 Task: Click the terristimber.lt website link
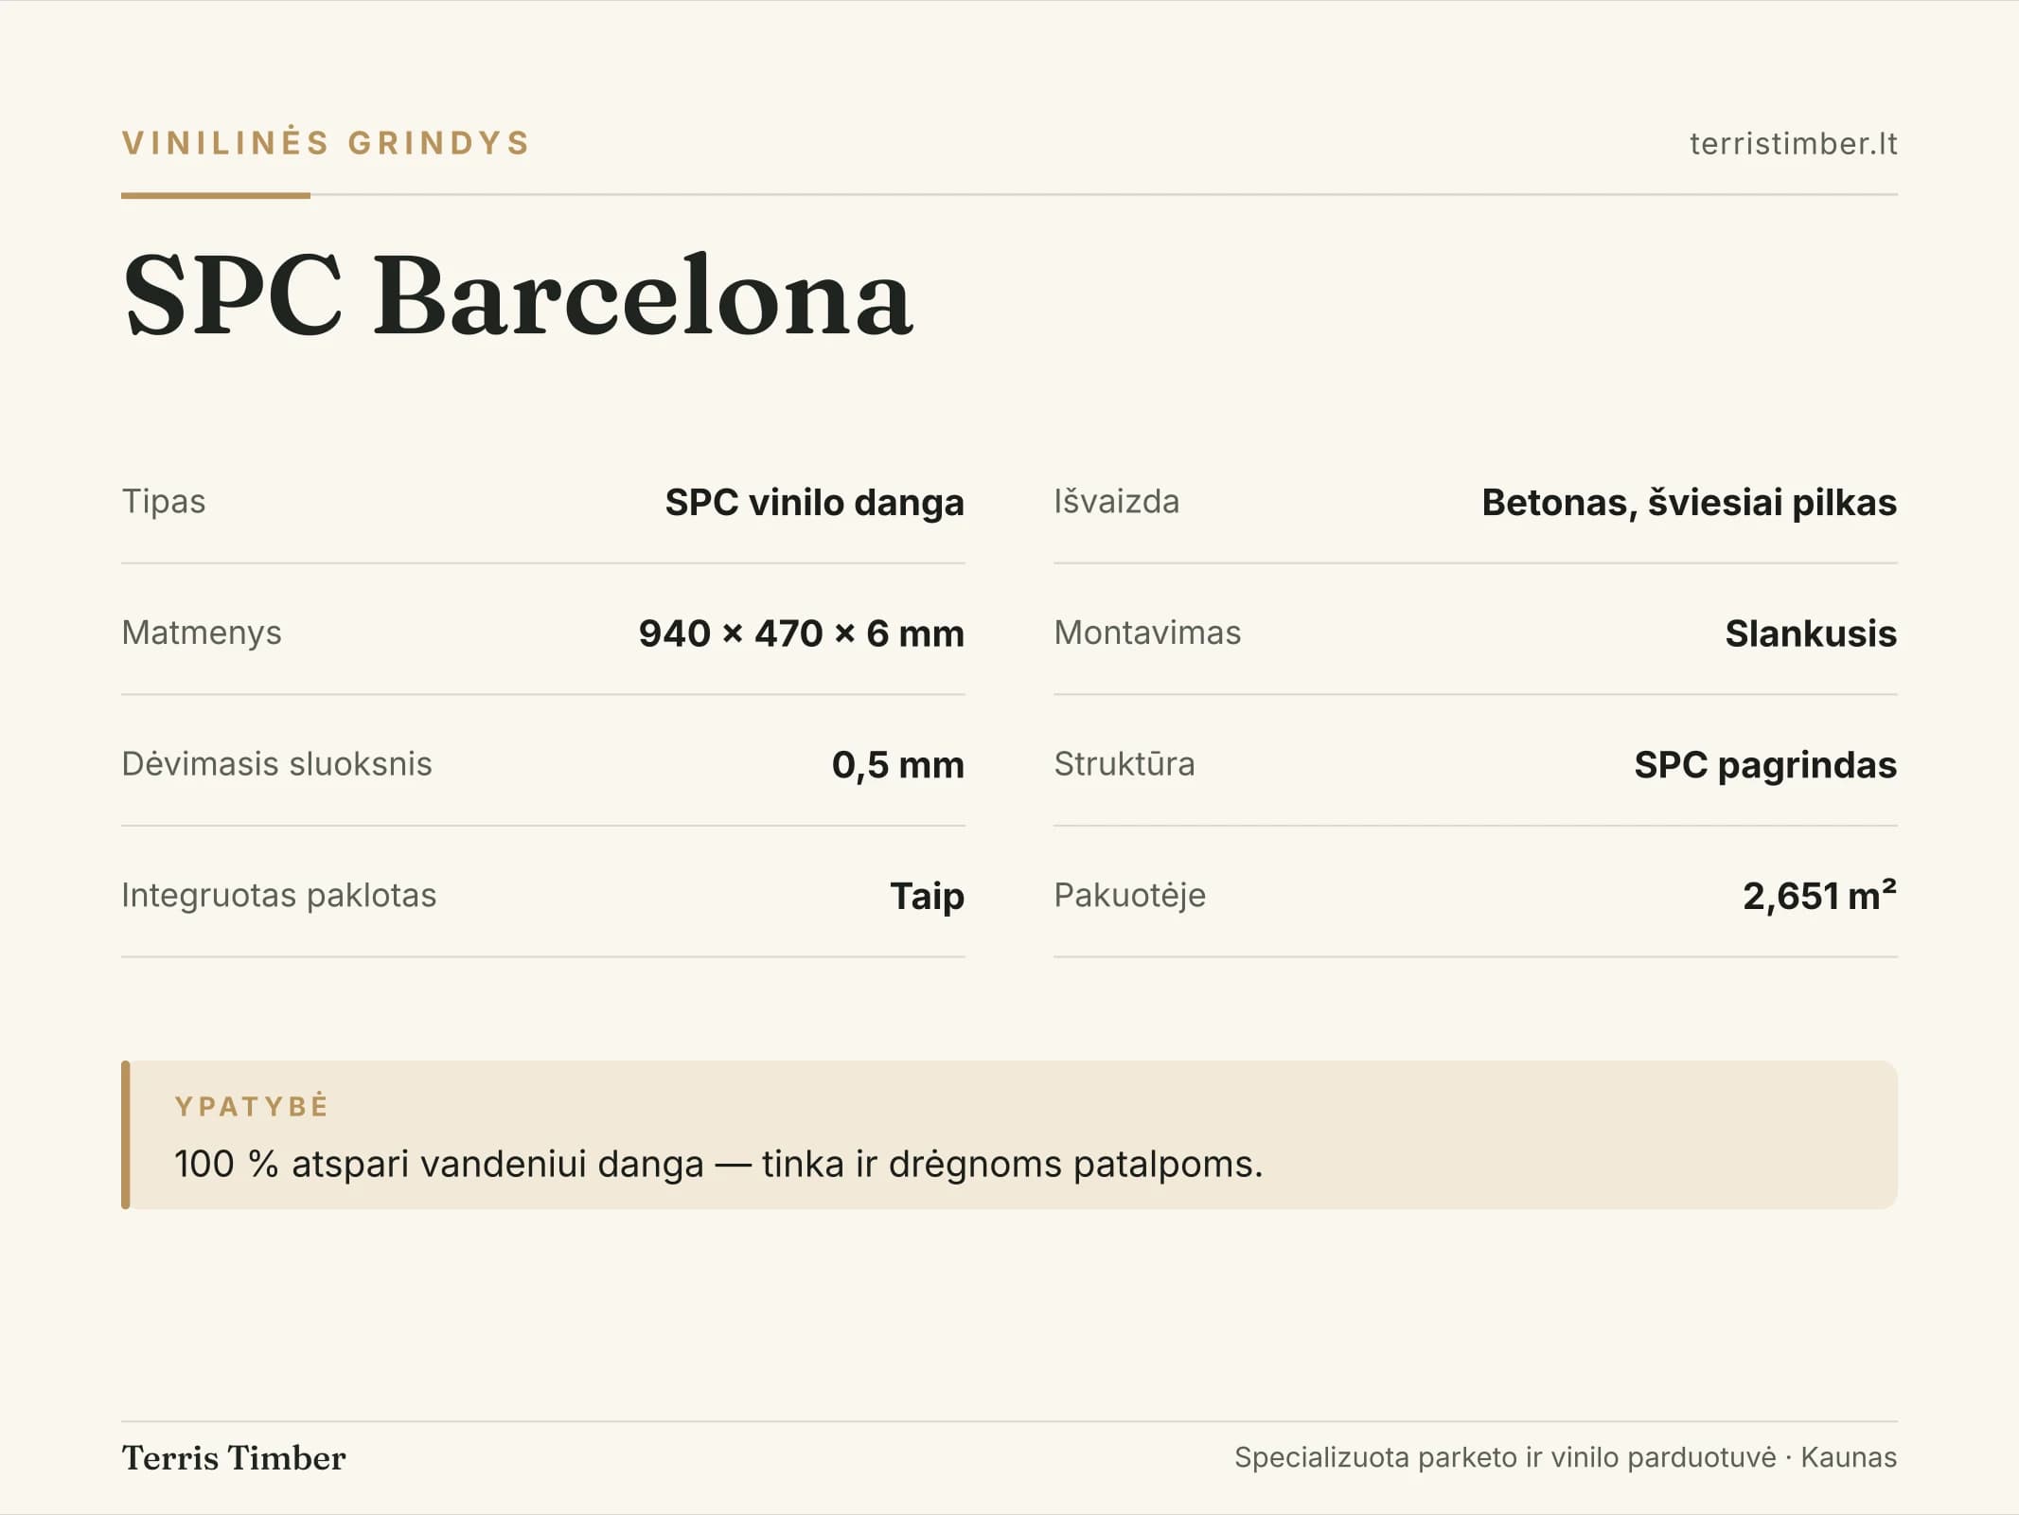click(1793, 143)
